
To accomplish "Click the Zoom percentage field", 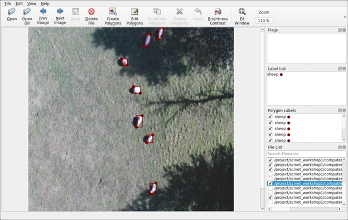I will 264,21.
